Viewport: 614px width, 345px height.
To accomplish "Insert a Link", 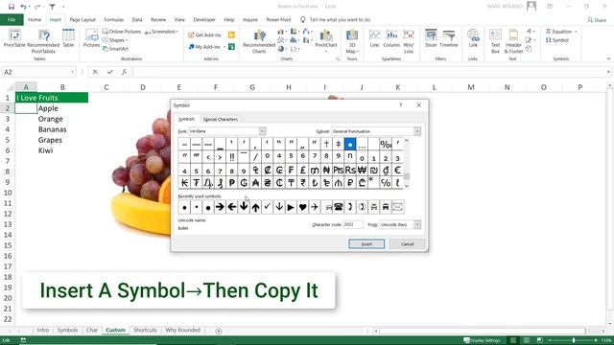I will (473, 38).
